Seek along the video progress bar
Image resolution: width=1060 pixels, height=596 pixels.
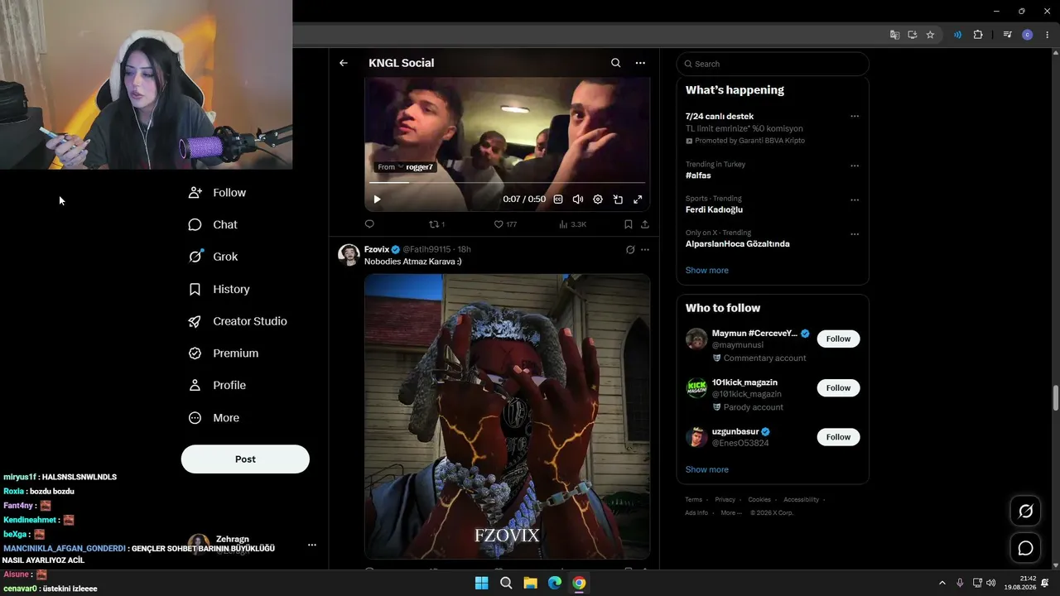point(507,183)
